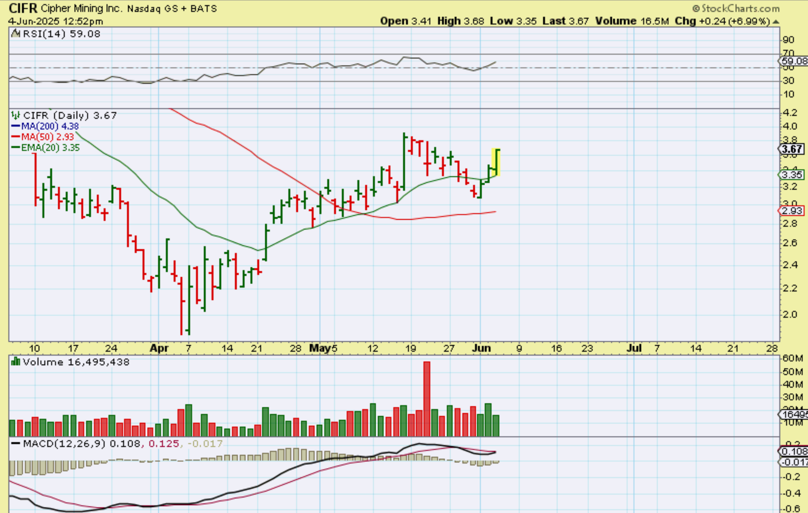Click the 3.67 last-price tag on price axis

(791, 149)
